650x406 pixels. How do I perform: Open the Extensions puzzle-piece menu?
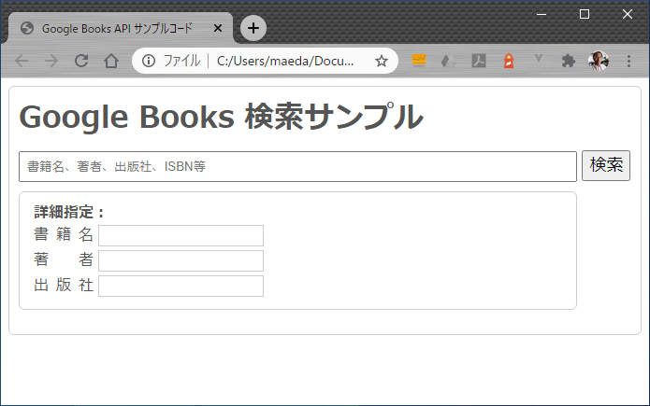coord(569,61)
